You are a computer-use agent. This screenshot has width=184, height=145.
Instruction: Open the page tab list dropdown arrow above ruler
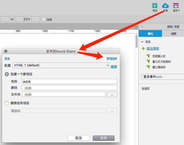(136, 27)
